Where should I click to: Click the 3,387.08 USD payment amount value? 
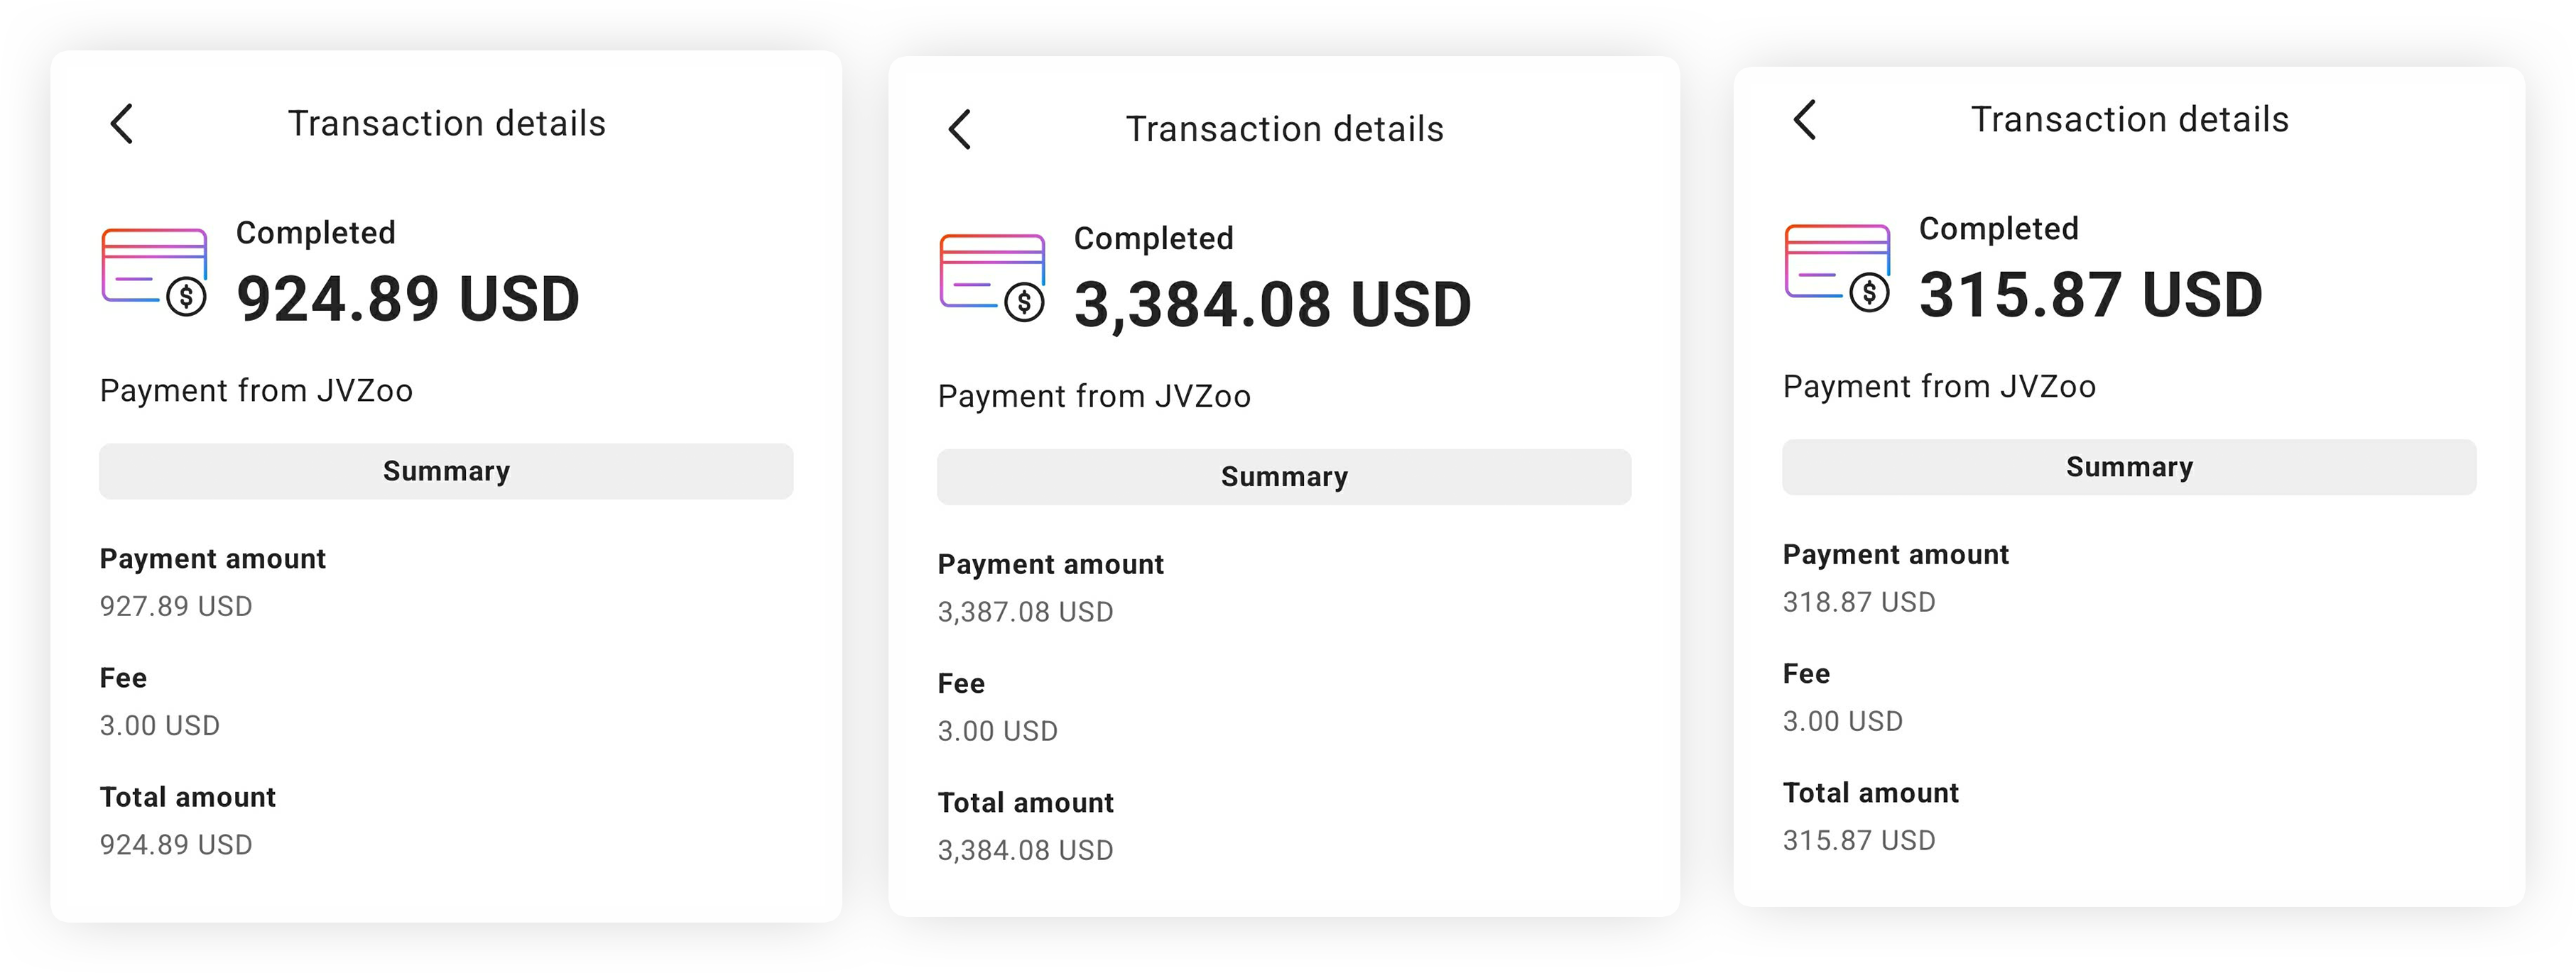coord(1025,612)
